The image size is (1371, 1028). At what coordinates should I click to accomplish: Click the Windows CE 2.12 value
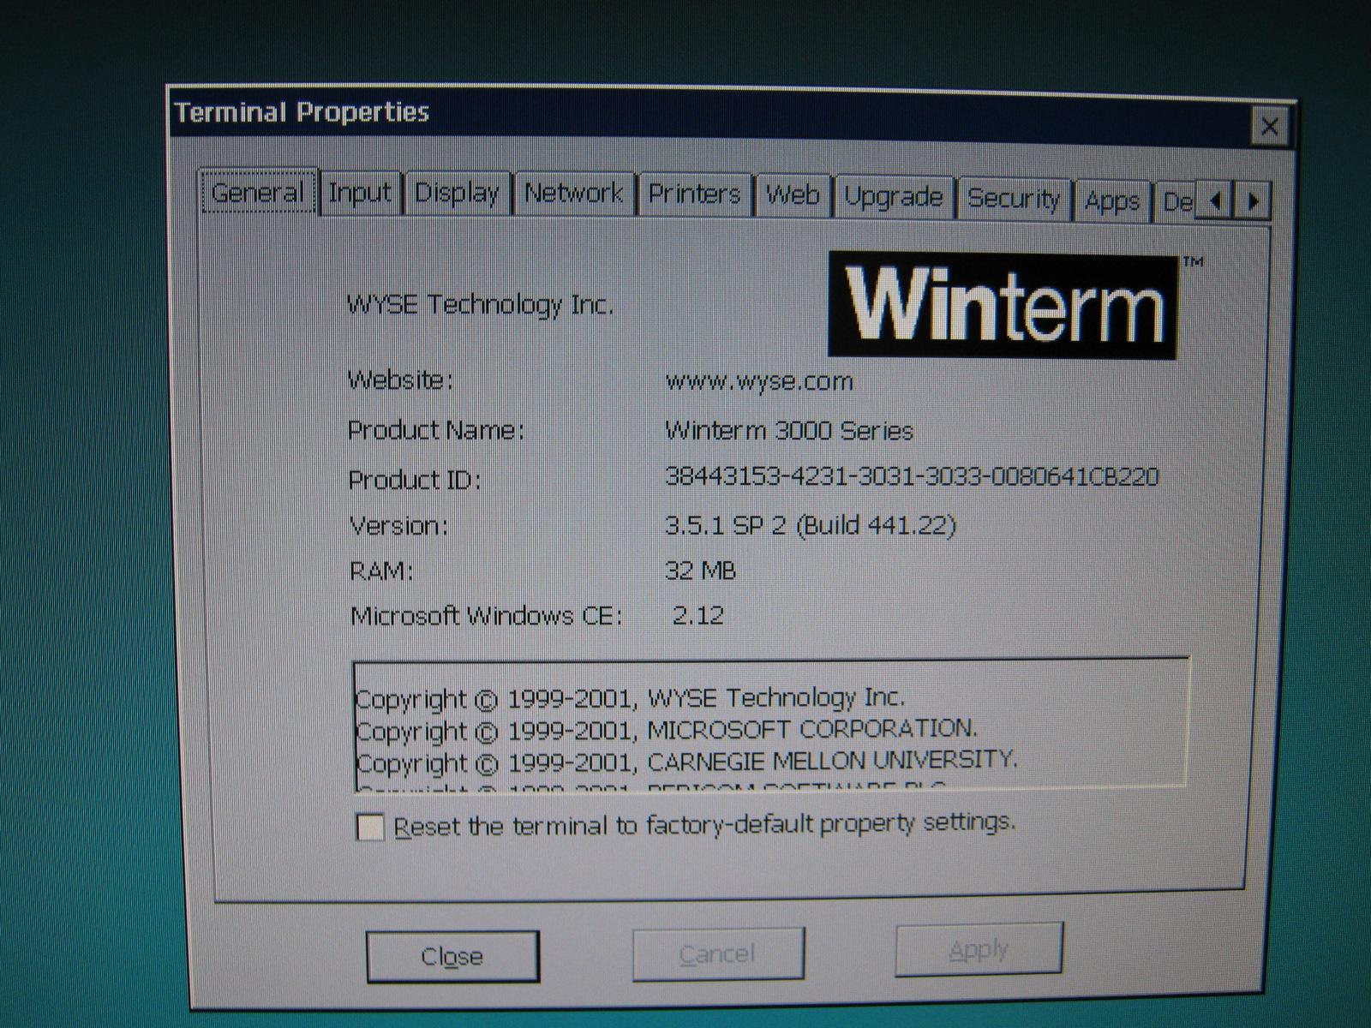698,615
